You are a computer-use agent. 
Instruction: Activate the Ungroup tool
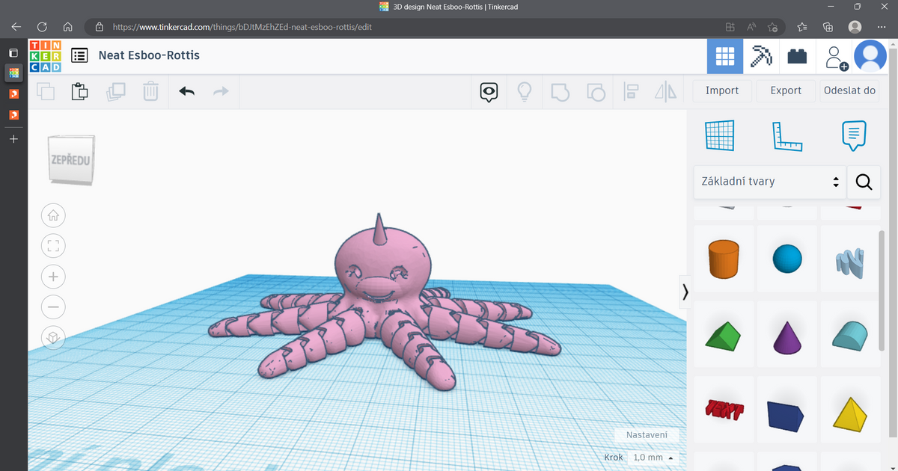pos(596,90)
